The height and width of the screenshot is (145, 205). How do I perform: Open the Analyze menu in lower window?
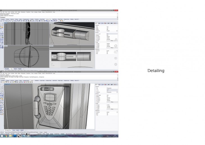click(x=36, y=73)
